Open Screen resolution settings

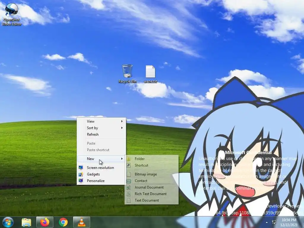pyautogui.click(x=102, y=168)
